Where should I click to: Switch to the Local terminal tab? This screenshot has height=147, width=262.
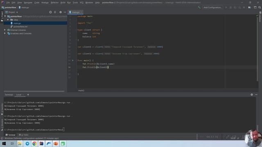click(x=18, y=95)
